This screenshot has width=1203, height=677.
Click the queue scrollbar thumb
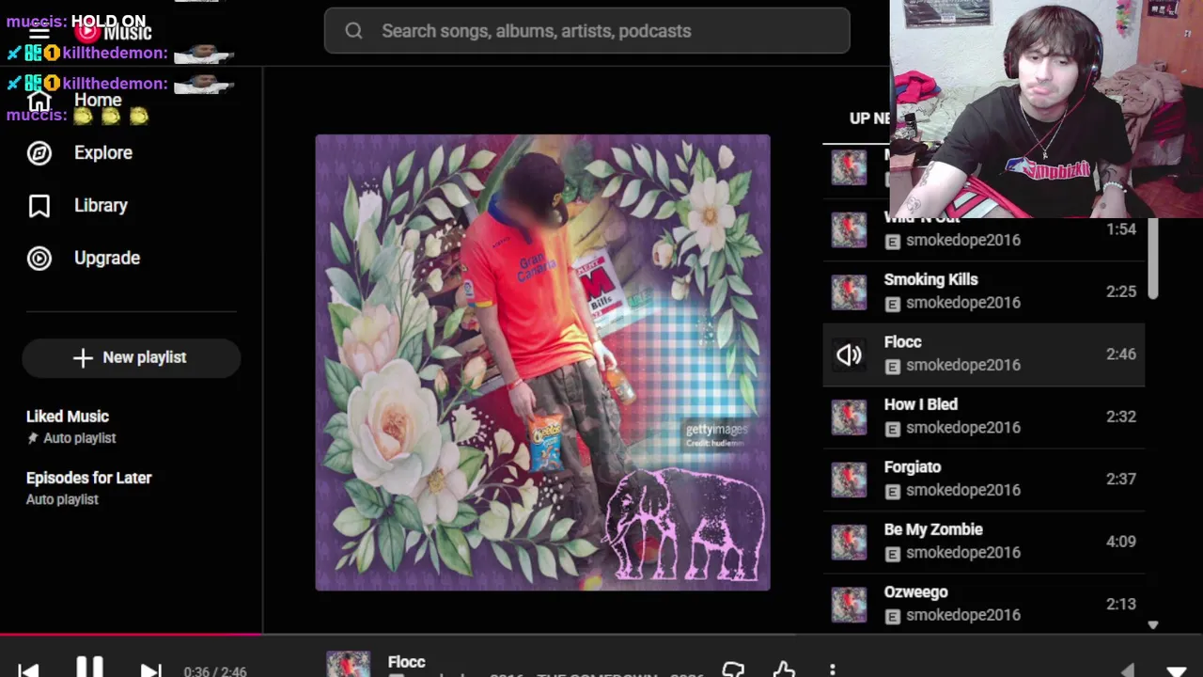click(1153, 259)
